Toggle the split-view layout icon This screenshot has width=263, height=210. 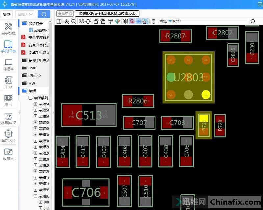pyautogui.click(x=59, y=21)
